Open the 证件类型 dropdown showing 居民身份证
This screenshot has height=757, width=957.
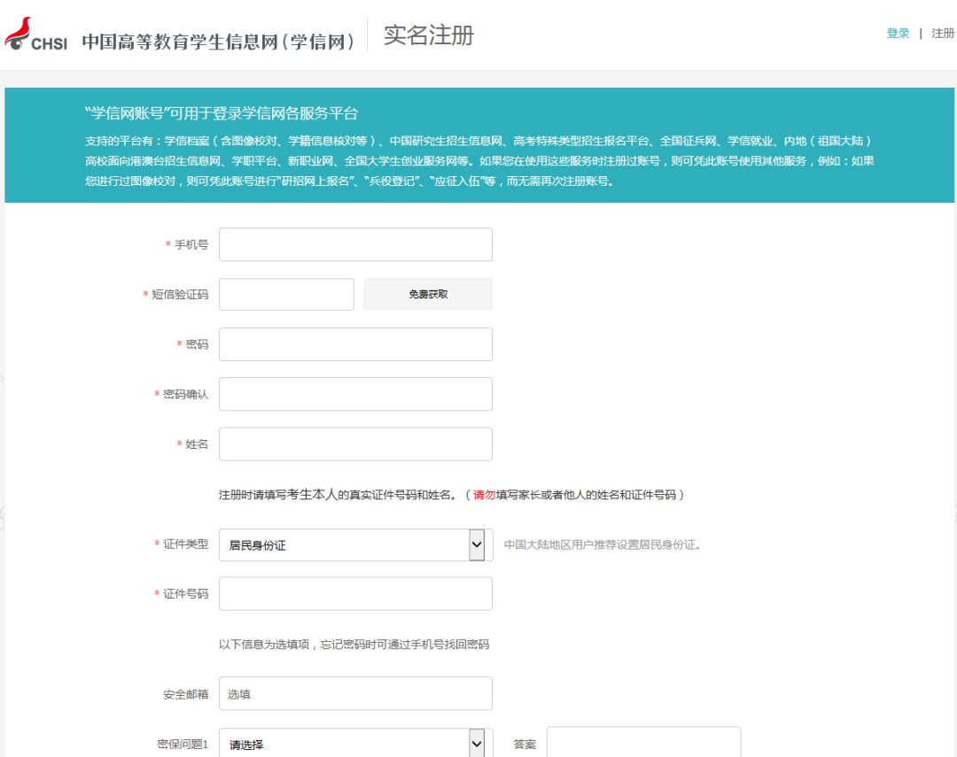[344, 545]
